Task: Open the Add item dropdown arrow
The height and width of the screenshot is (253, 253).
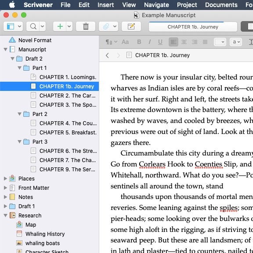Action: (69, 26)
